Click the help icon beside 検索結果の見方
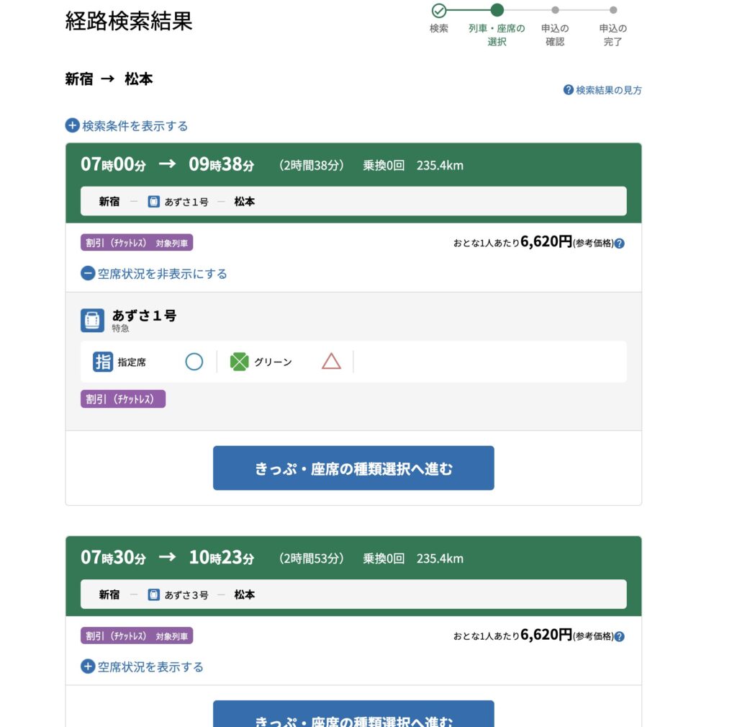 pyautogui.click(x=569, y=90)
